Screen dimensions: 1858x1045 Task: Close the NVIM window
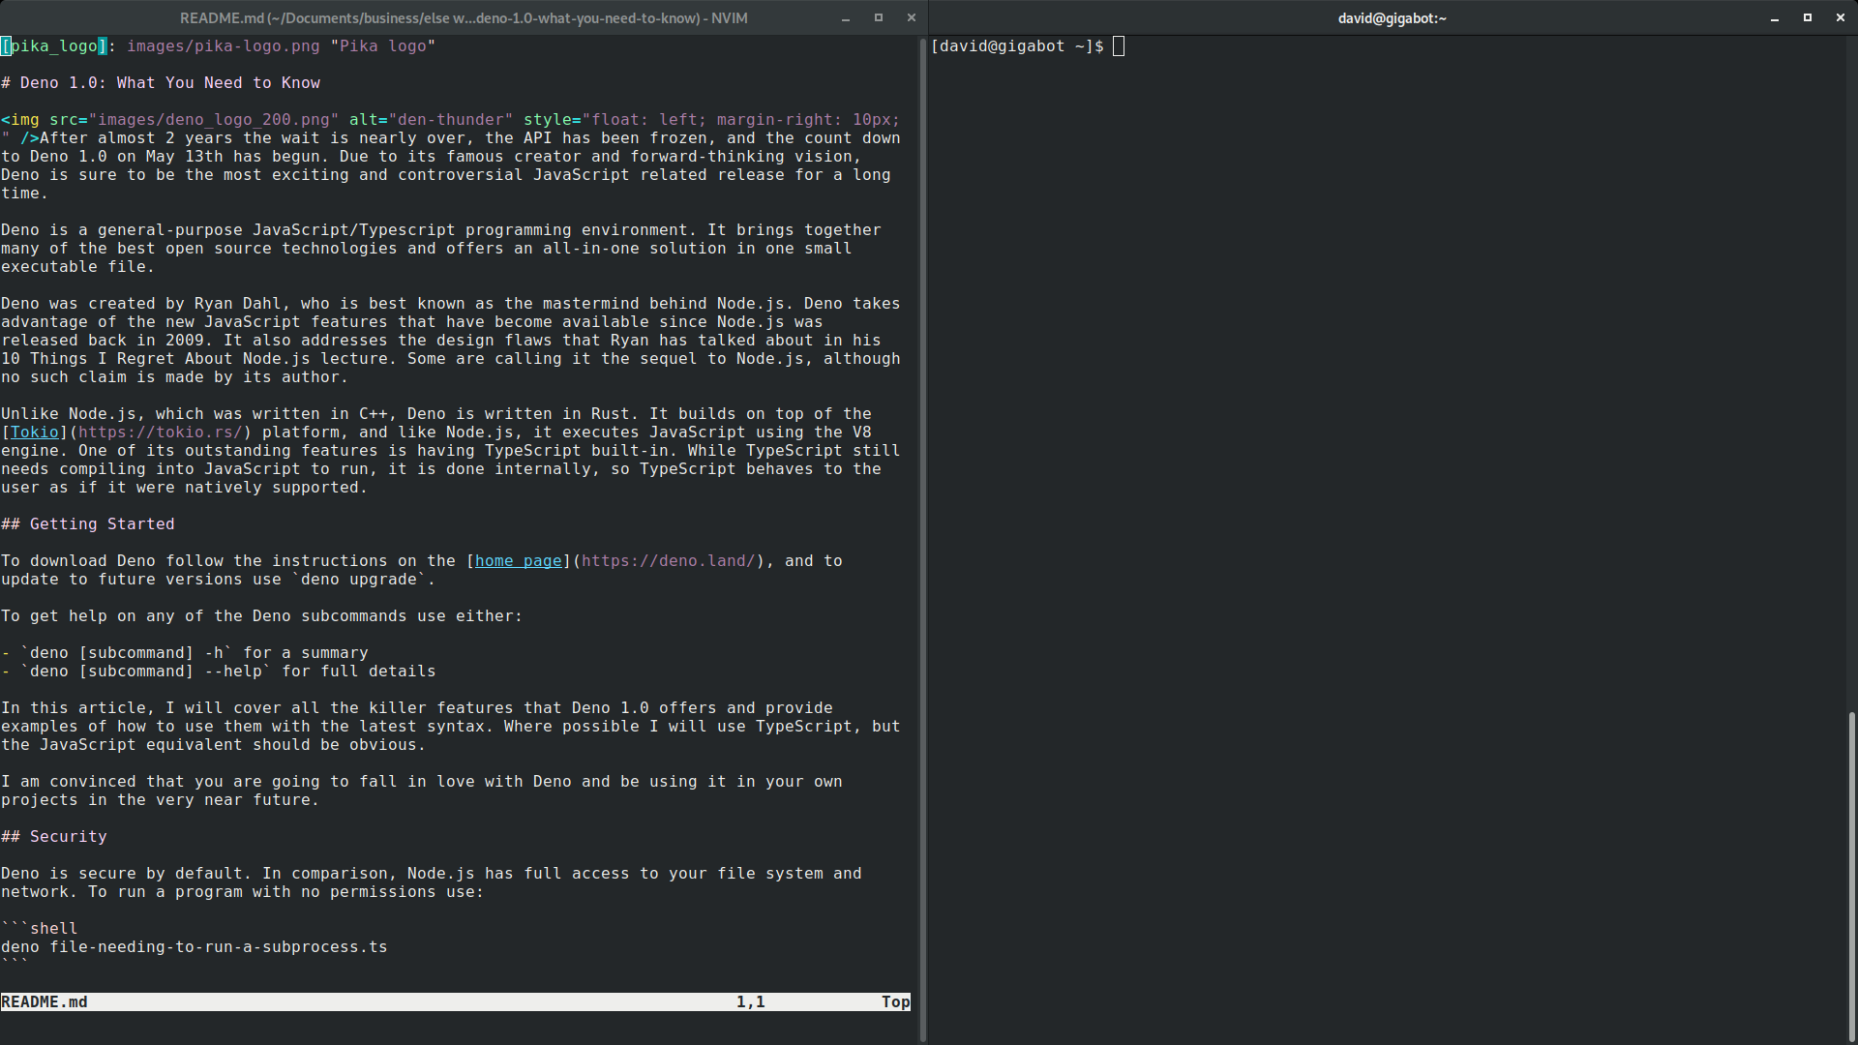point(911,17)
